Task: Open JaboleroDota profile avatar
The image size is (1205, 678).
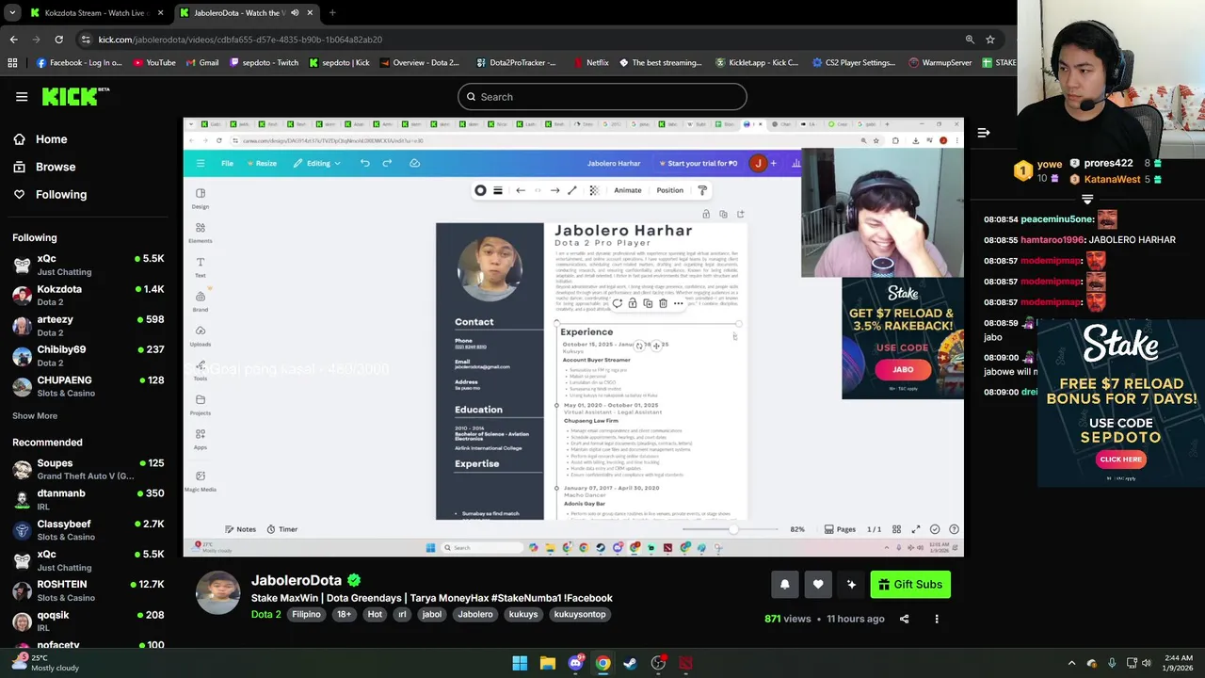Action: pos(217,593)
